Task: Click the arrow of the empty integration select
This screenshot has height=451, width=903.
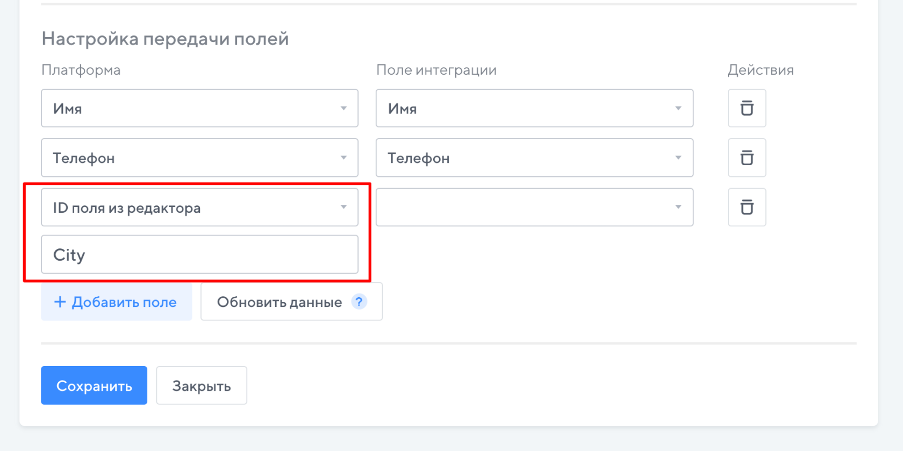Action: click(x=678, y=207)
